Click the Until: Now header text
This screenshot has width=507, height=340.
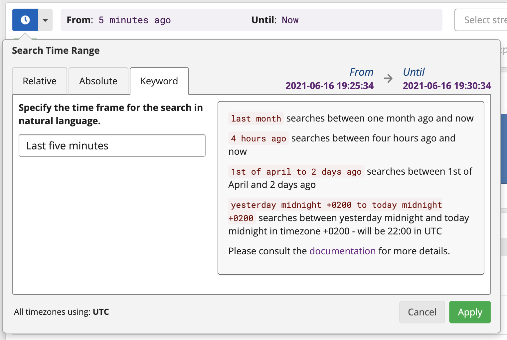pos(275,20)
